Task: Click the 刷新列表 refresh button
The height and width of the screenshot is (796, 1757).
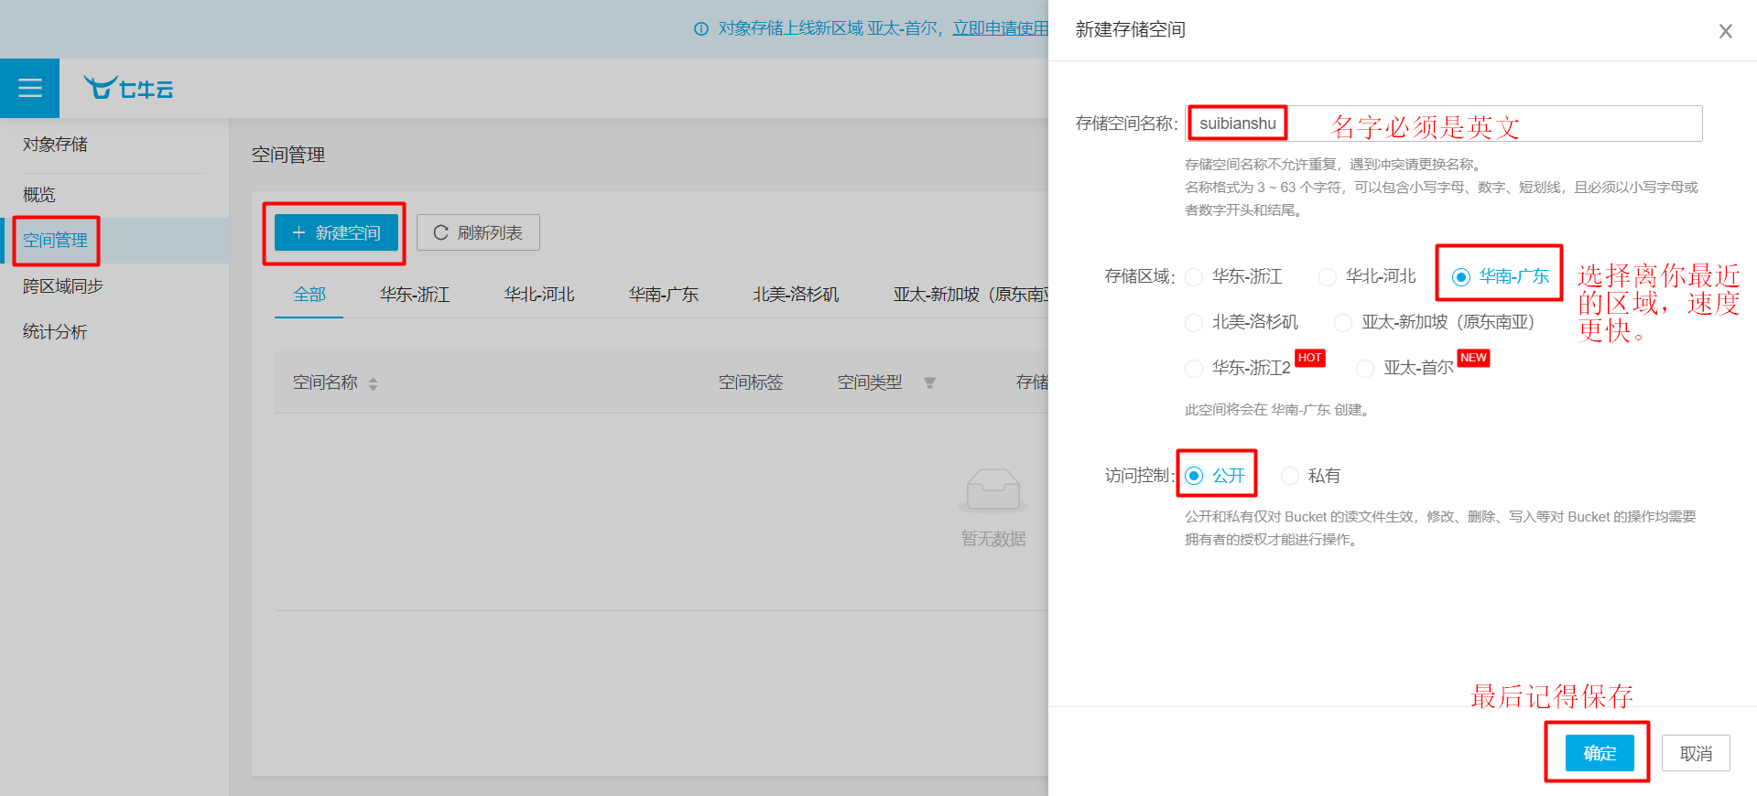Action: [x=477, y=232]
